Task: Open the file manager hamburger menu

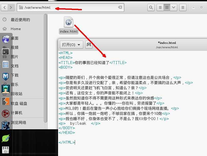Action: (x=183, y=7)
